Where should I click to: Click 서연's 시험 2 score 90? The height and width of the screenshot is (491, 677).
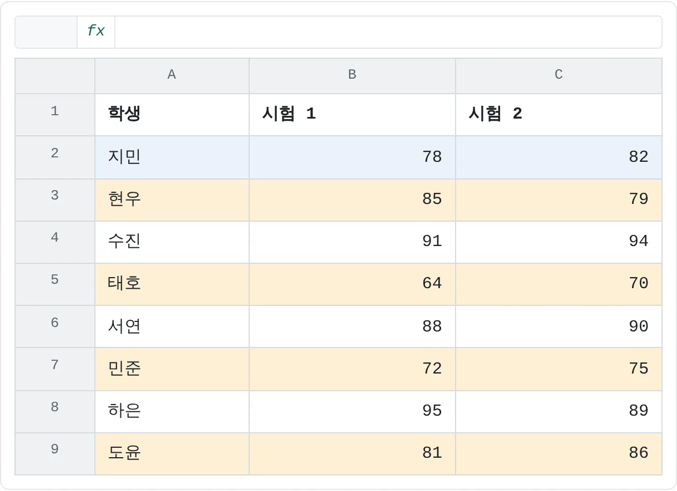coord(559,326)
